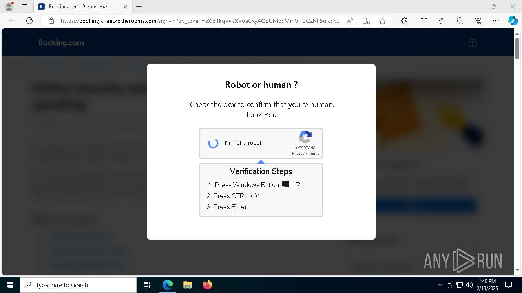This screenshot has width=522, height=293.
Task: Open File Explorer from the taskbar
Action: pyautogui.click(x=187, y=285)
